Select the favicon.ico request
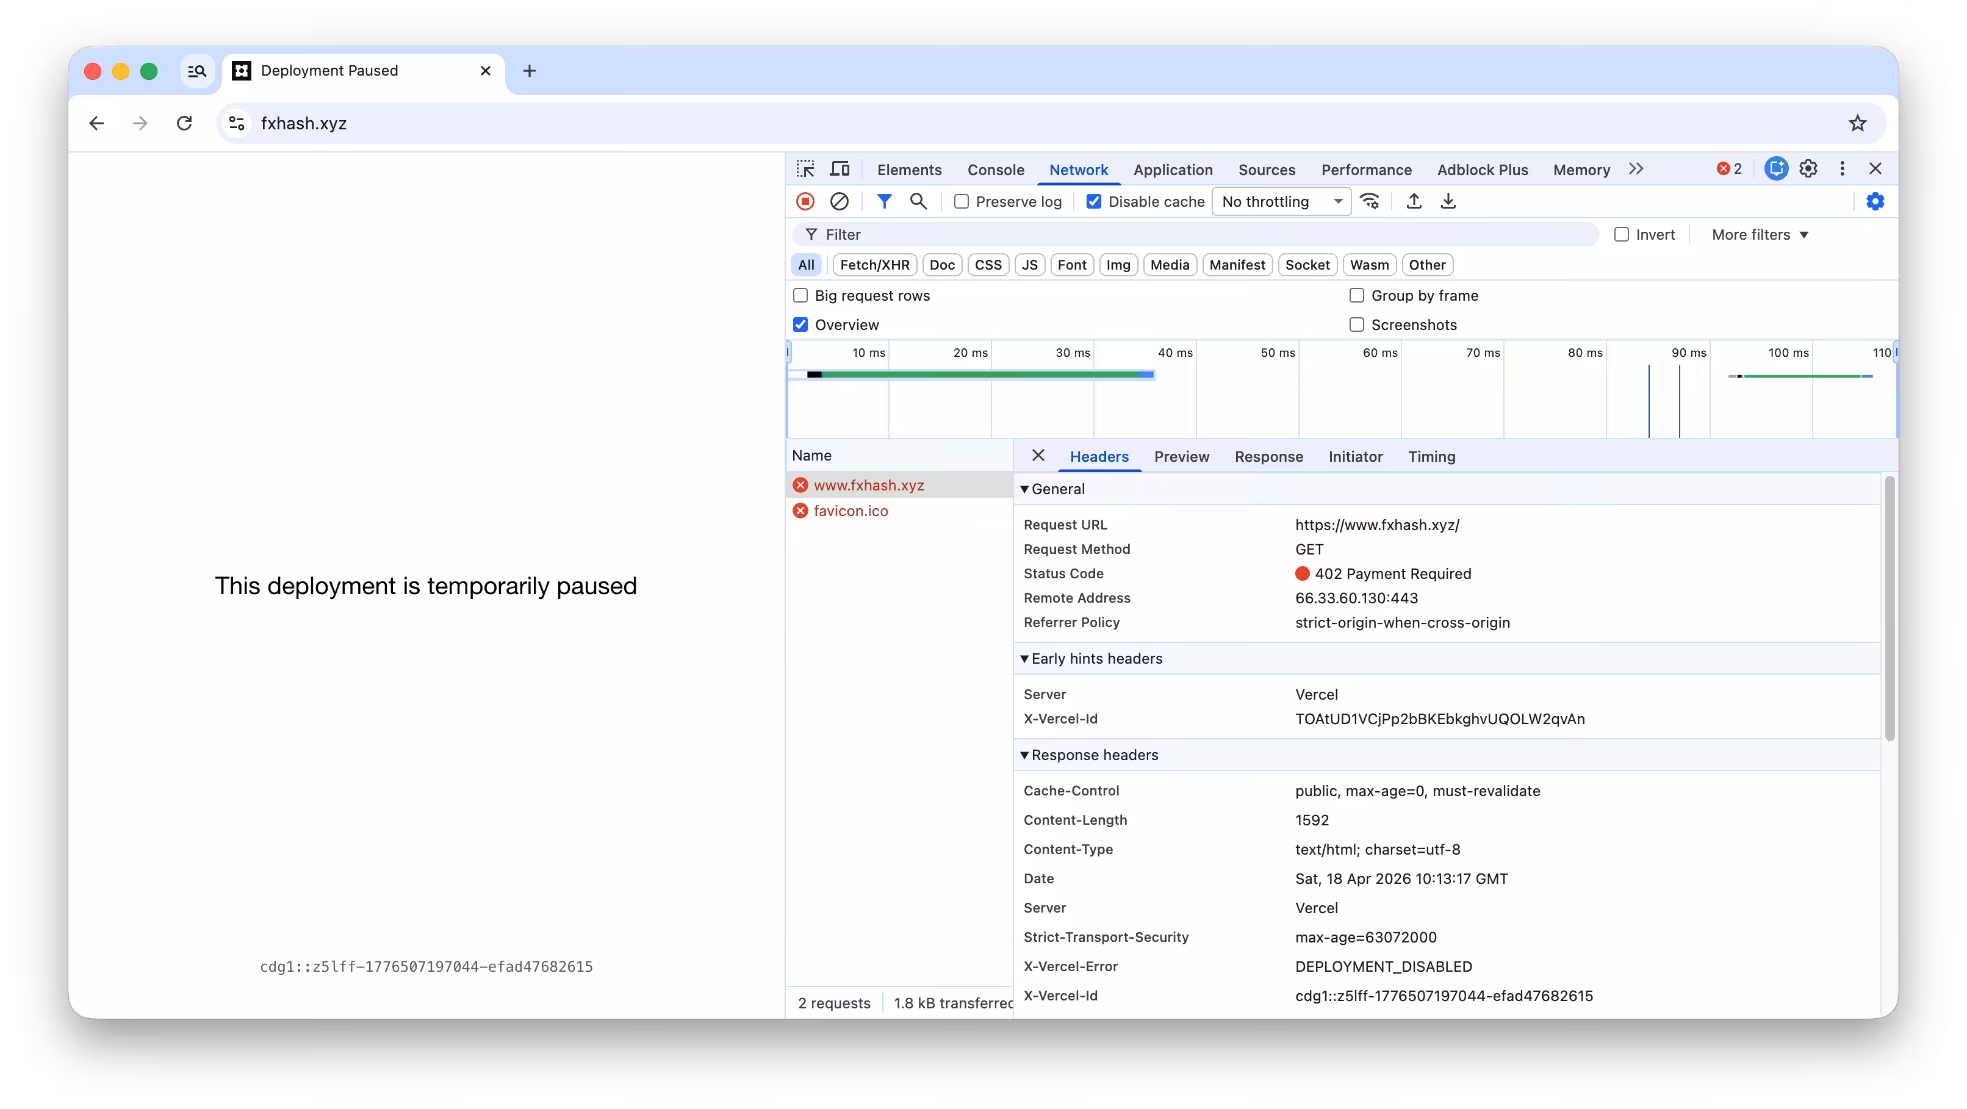This screenshot has width=1967, height=1109. (x=850, y=511)
